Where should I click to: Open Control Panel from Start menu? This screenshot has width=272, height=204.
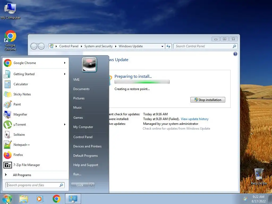coord(83,137)
